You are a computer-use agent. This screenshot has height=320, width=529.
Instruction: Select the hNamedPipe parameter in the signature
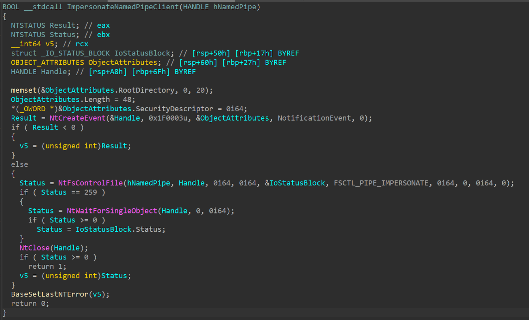pos(235,7)
